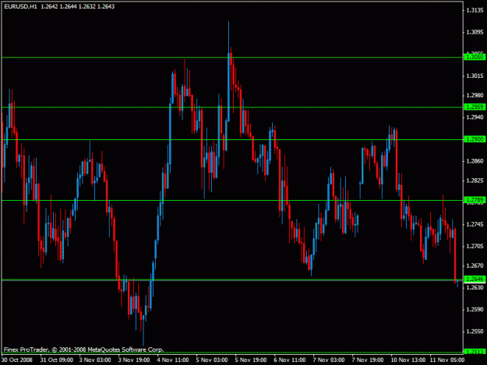The height and width of the screenshot is (365, 487).
Task: Select the green horizontal line at 1.2789
Action: (232, 200)
